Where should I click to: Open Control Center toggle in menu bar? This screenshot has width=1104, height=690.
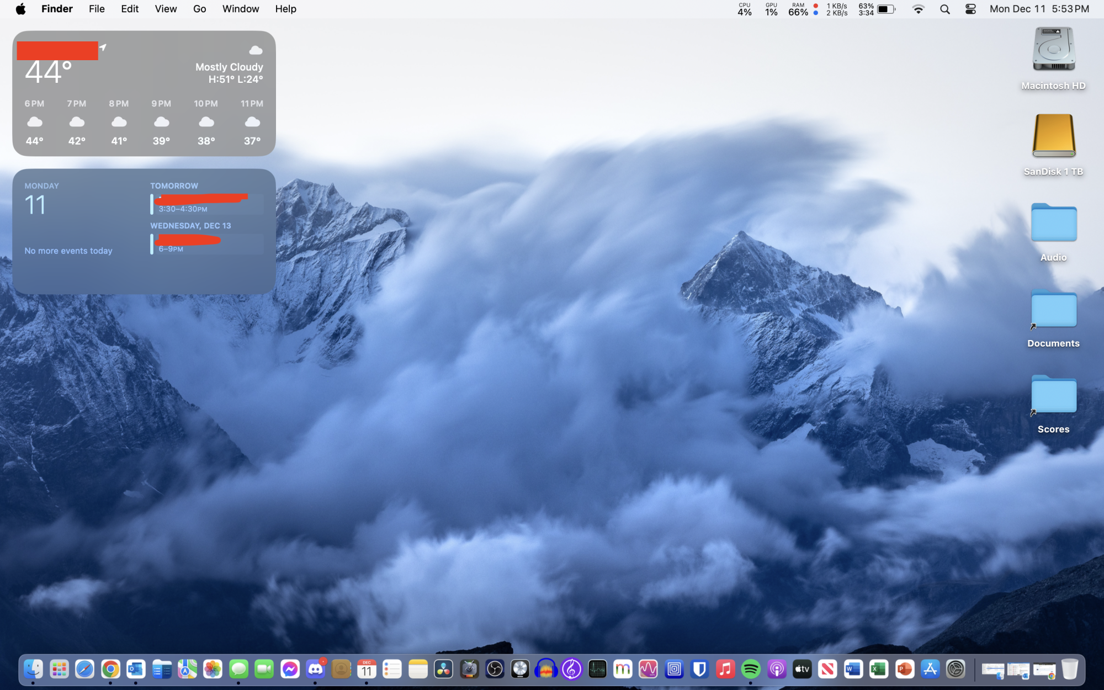pyautogui.click(x=970, y=9)
